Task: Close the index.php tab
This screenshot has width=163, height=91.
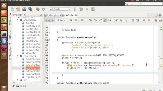Action: point(60,15)
